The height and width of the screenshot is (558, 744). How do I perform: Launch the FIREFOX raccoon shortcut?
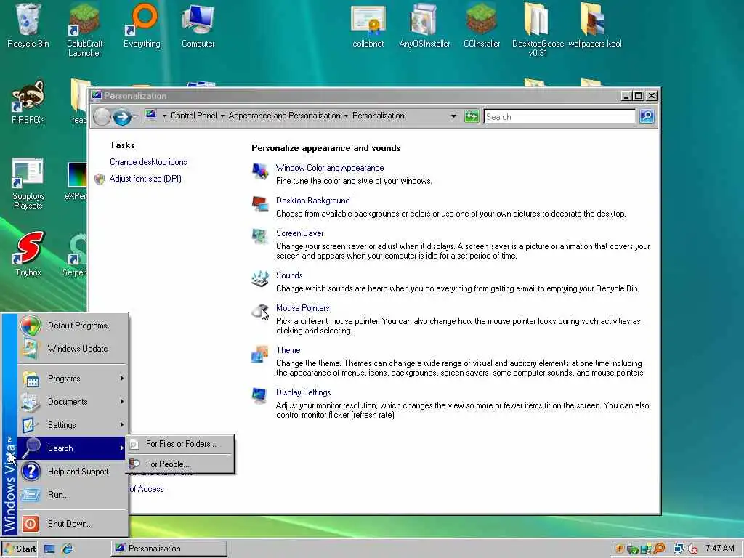point(28,102)
